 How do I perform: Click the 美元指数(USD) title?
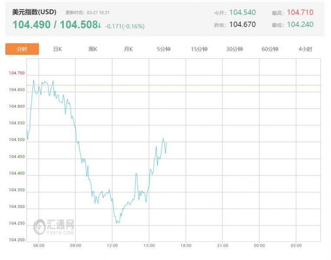(34, 12)
